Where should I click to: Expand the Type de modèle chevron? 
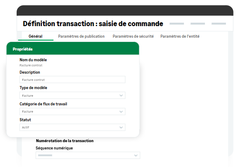pyautogui.click(x=121, y=95)
